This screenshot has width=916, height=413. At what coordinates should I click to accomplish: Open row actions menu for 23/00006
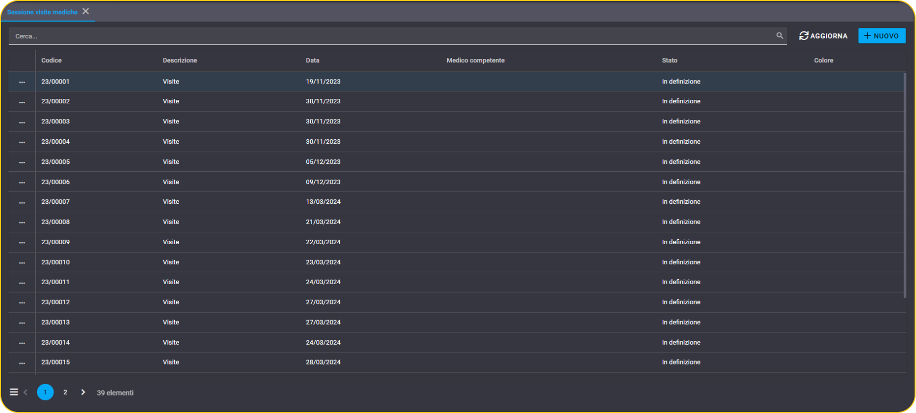click(x=22, y=182)
